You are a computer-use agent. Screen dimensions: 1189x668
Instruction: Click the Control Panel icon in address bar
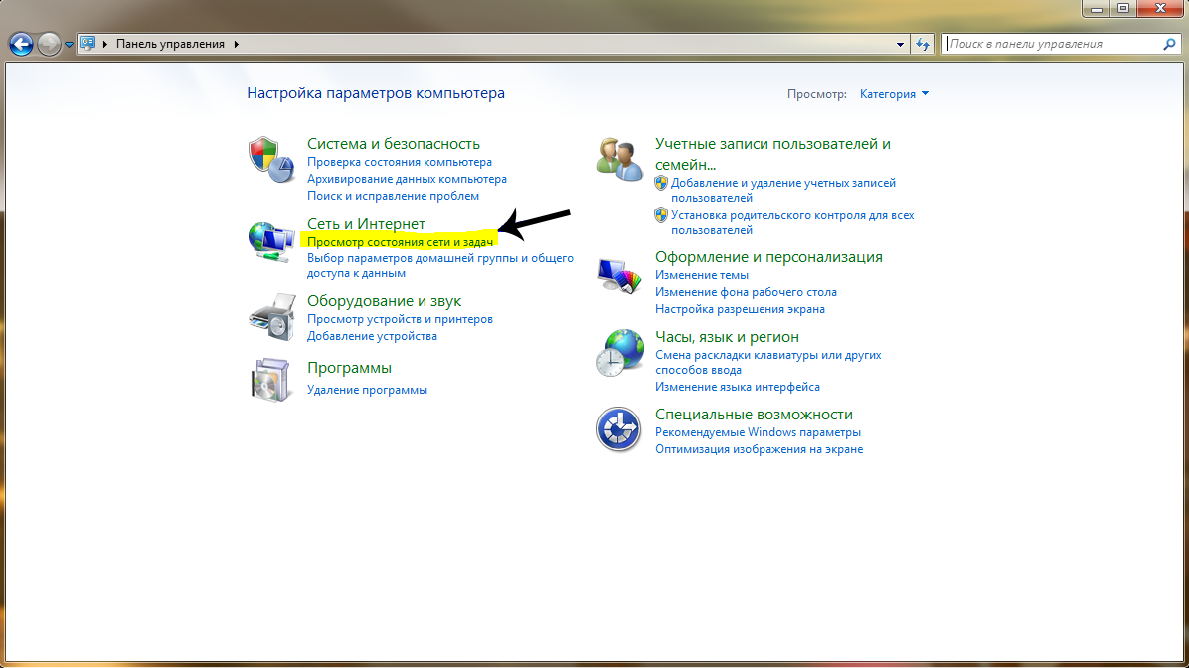pos(87,43)
